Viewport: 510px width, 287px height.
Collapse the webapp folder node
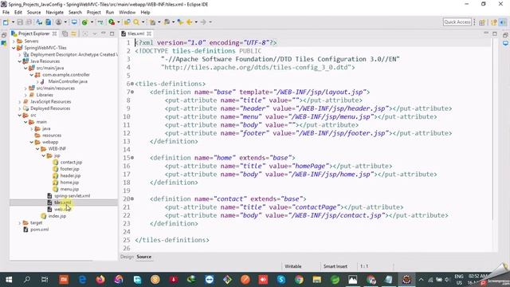(x=32, y=142)
